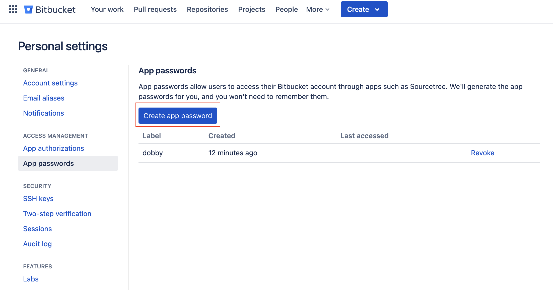Image resolution: width=553 pixels, height=290 pixels.
Task: Go to Two-step verification
Action: (x=57, y=214)
